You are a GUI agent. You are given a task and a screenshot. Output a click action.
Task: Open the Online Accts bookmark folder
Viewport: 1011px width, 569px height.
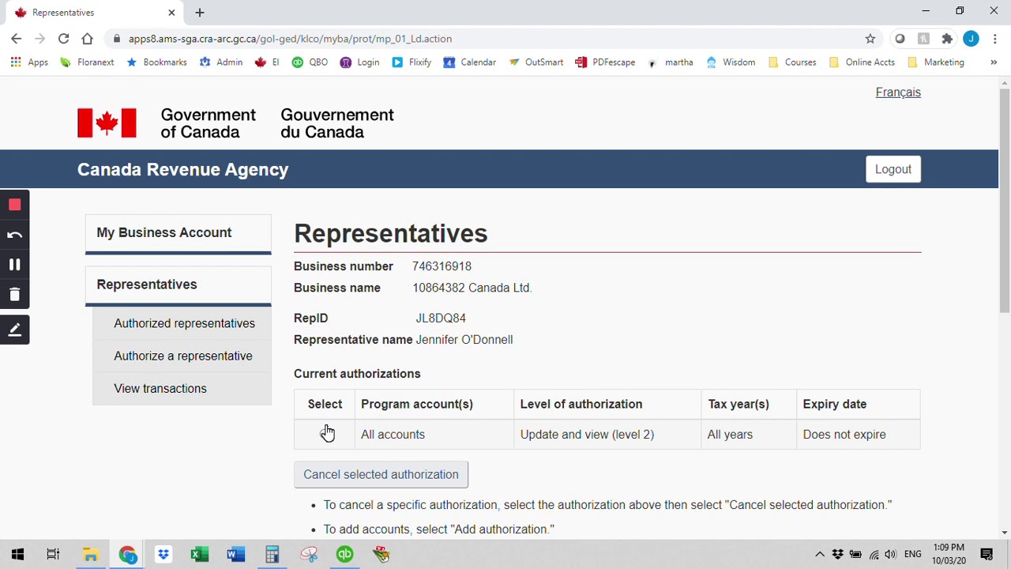click(862, 62)
